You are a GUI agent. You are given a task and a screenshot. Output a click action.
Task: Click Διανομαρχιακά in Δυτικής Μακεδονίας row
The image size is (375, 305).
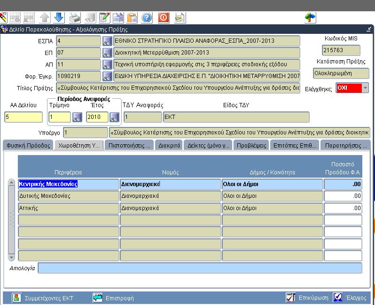[x=171, y=196]
